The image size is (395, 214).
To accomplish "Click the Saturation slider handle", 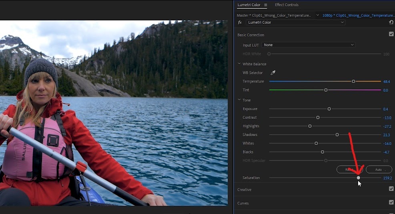I will click(358, 178).
